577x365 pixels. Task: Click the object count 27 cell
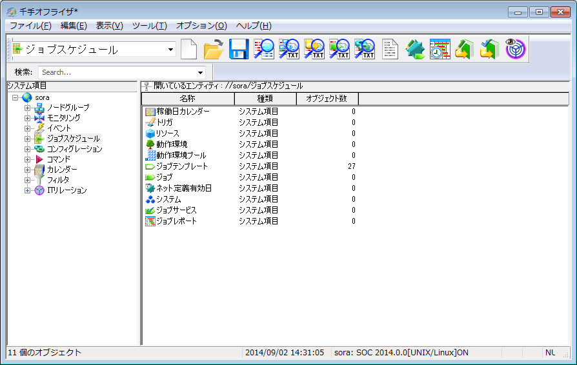(x=351, y=166)
